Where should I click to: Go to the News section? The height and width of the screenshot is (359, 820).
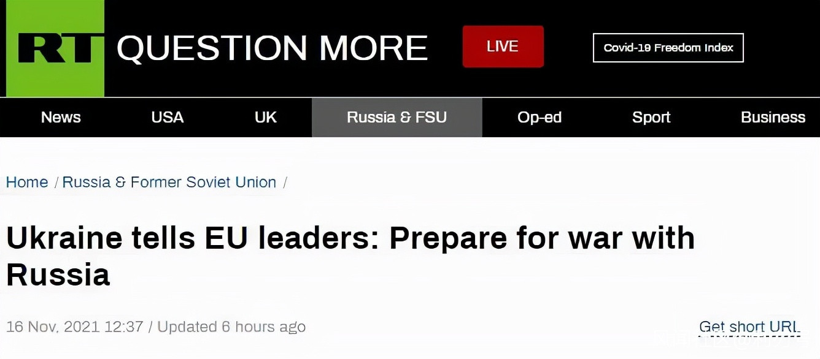[61, 117]
